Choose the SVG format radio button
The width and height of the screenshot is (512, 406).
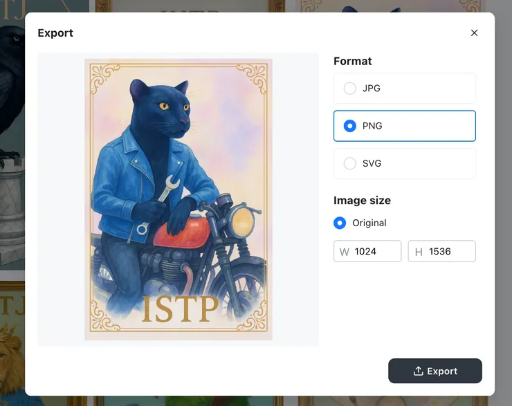pos(350,164)
